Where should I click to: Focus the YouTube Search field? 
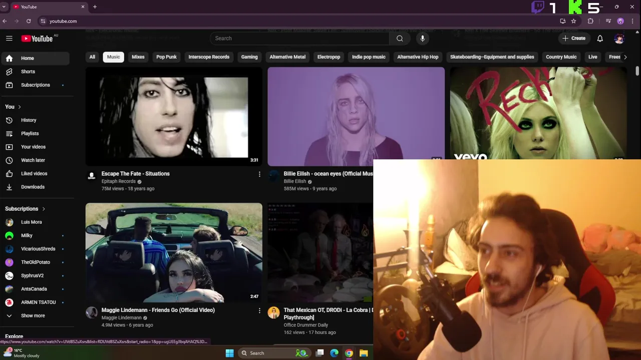(x=299, y=38)
